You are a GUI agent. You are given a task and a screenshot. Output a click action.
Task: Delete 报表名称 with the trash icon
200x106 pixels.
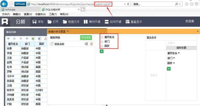[91, 44]
